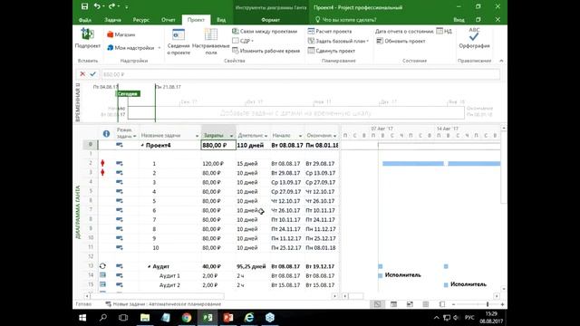This screenshot has height=326, width=580.
Task: Open the Длительность column filter arrow
Action: pos(266,136)
